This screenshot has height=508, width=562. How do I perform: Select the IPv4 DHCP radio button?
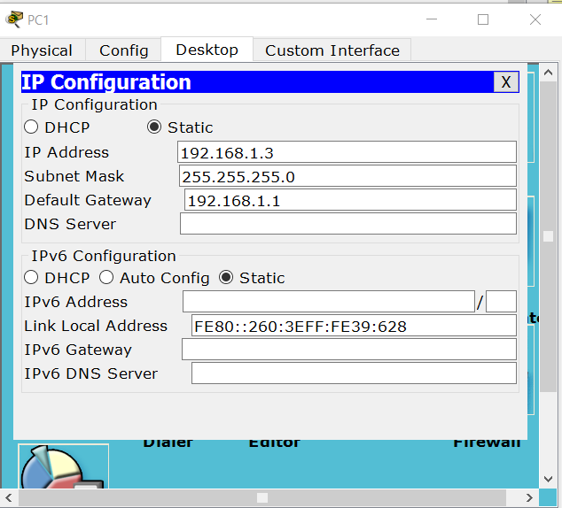[31, 127]
